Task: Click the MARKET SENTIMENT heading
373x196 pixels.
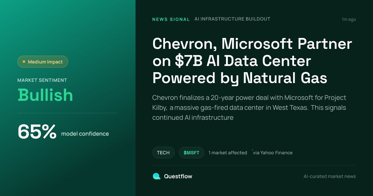Action: (42, 80)
